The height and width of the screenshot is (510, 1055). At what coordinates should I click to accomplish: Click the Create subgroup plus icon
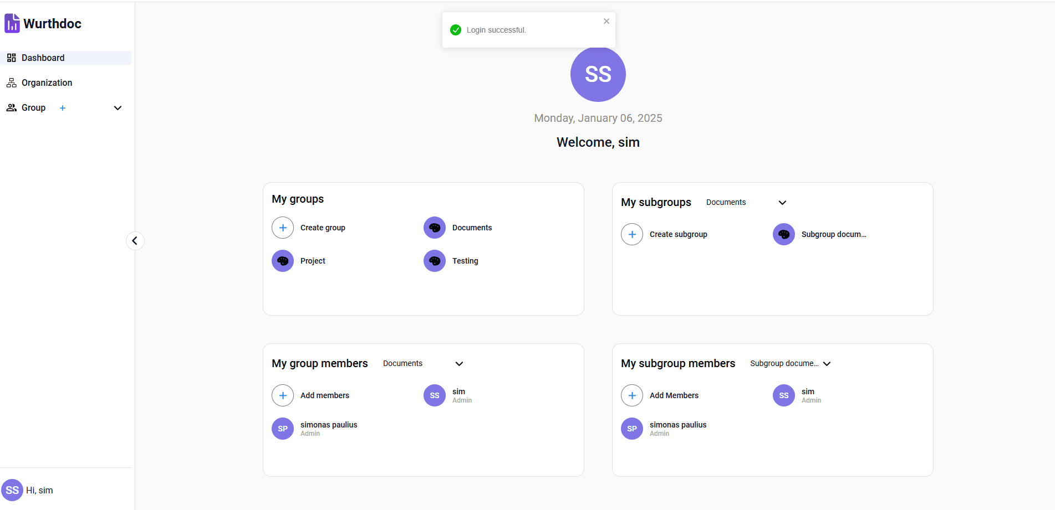click(x=632, y=234)
